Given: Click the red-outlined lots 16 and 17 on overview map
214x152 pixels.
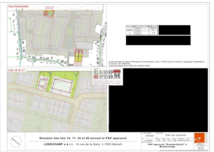Looking at the screenshot, I should [x=49, y=14].
